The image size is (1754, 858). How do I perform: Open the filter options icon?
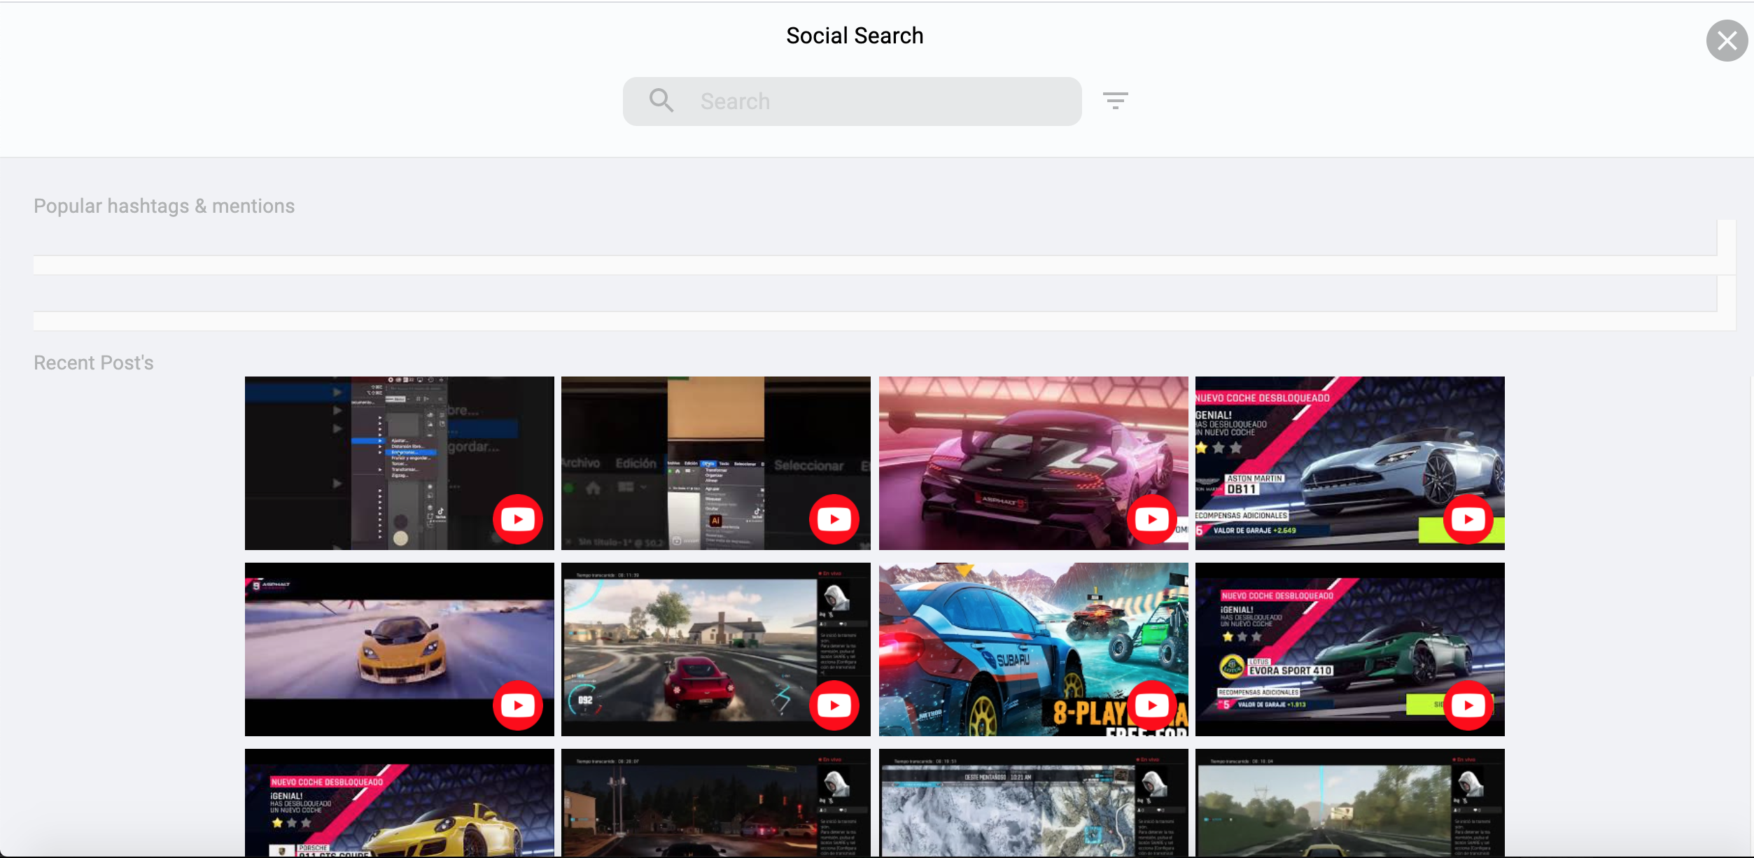tap(1115, 101)
